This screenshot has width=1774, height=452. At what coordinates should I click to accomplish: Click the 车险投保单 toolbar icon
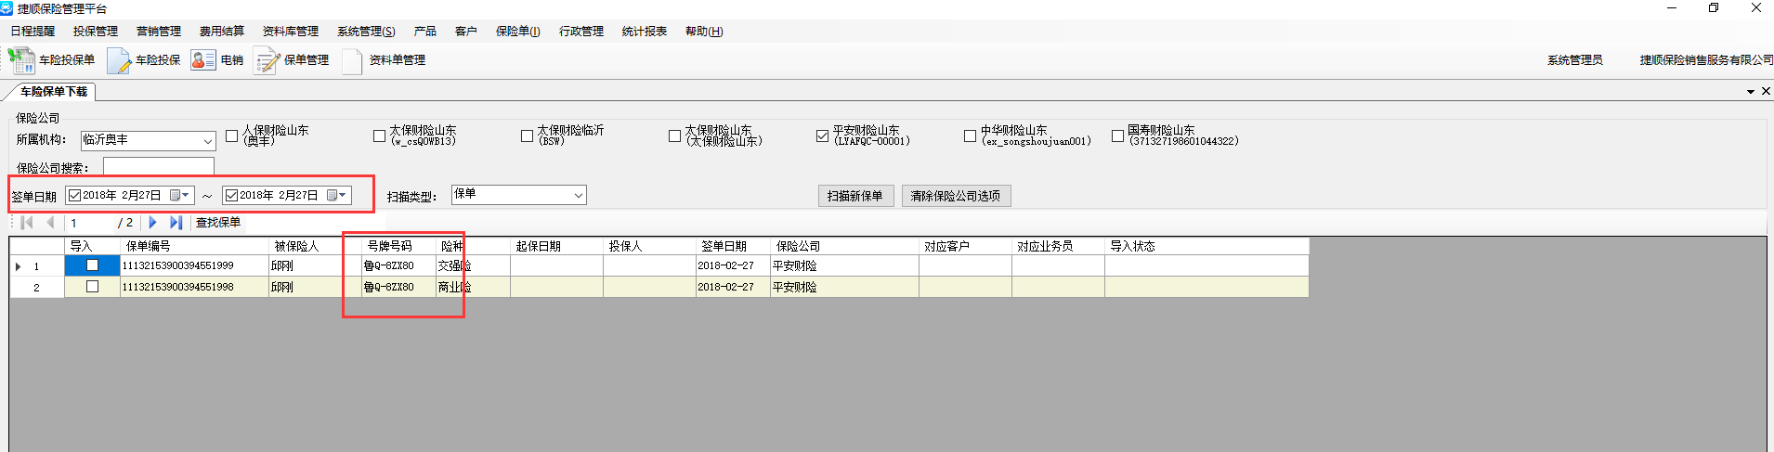click(21, 60)
